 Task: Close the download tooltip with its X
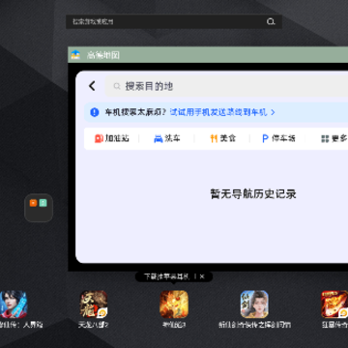[202, 276]
